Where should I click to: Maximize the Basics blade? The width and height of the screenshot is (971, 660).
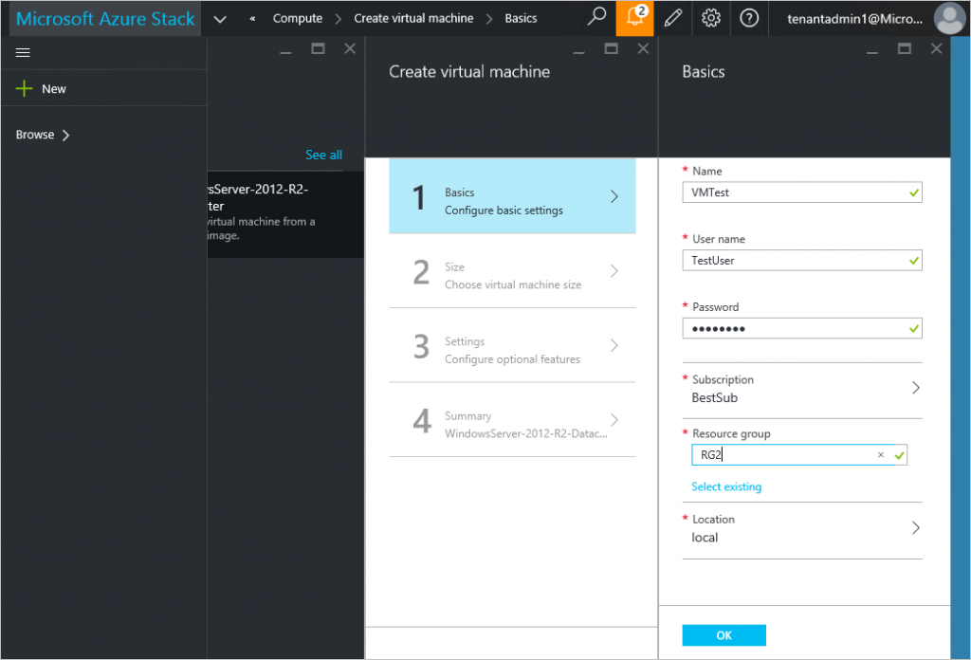click(x=904, y=48)
